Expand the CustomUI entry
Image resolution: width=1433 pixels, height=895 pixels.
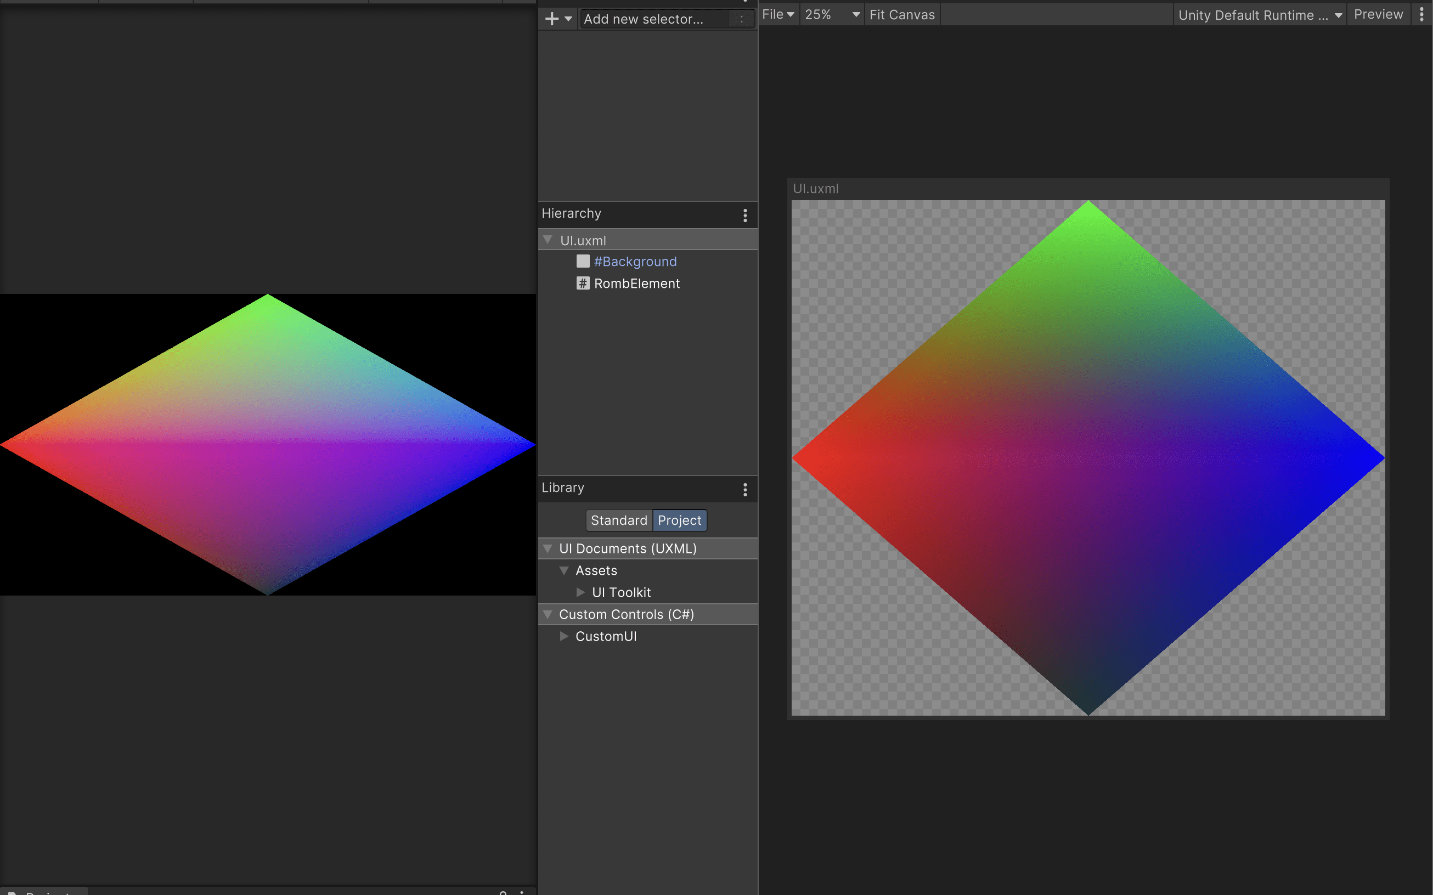(565, 636)
